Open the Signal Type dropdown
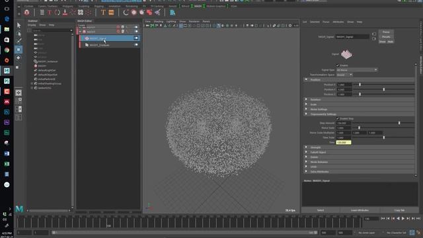 357,70
